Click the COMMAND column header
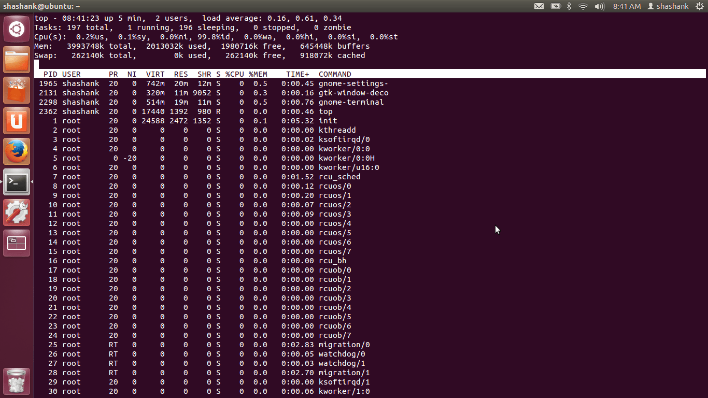708x398 pixels. 335,74
